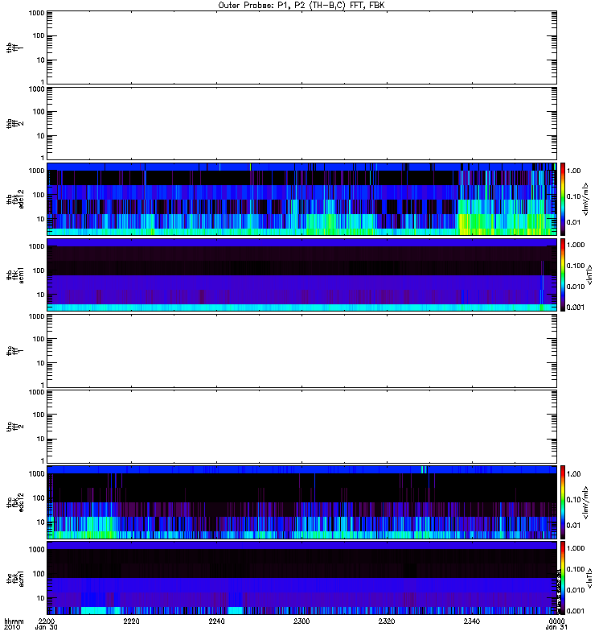Click the "2240" time axis label
The image size is (603, 644).
click(x=216, y=621)
